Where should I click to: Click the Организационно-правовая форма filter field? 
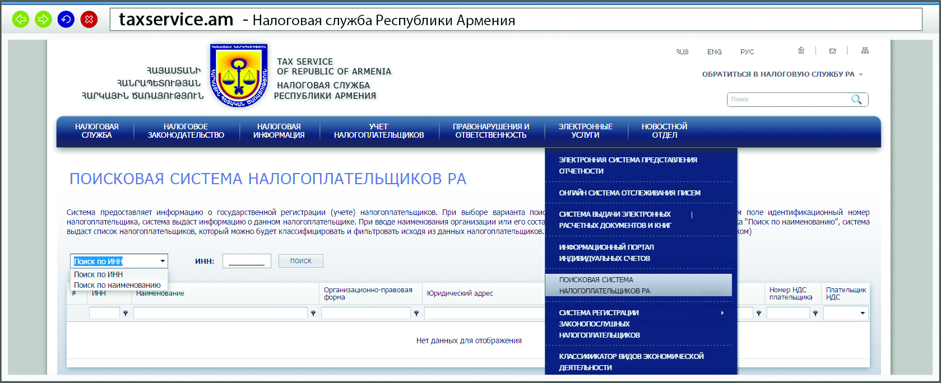(x=366, y=314)
